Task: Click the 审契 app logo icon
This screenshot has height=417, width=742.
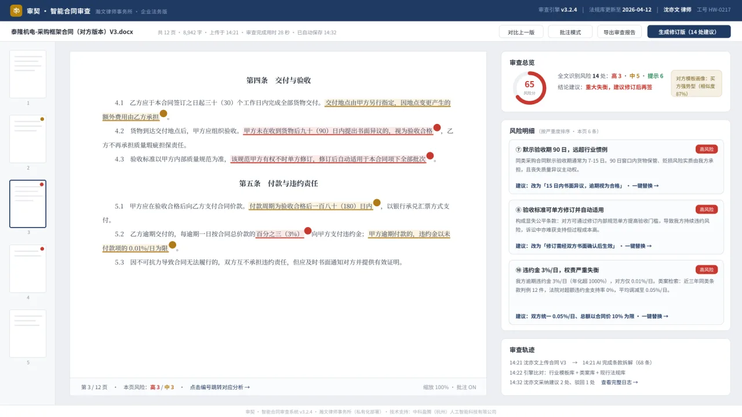Action: click(16, 10)
